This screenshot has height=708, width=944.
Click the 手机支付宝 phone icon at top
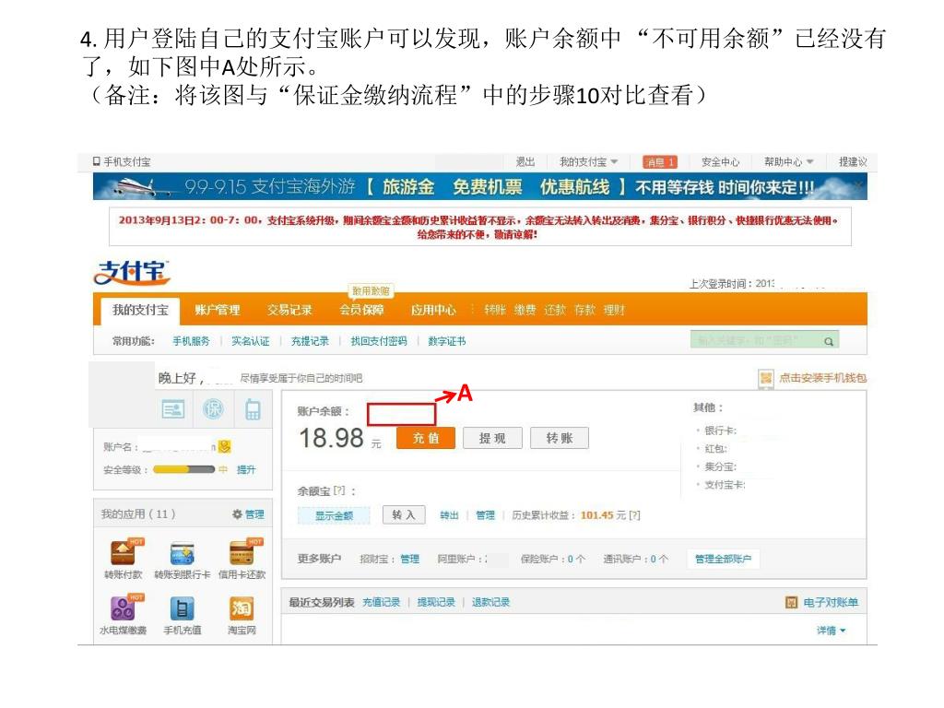click(x=96, y=161)
